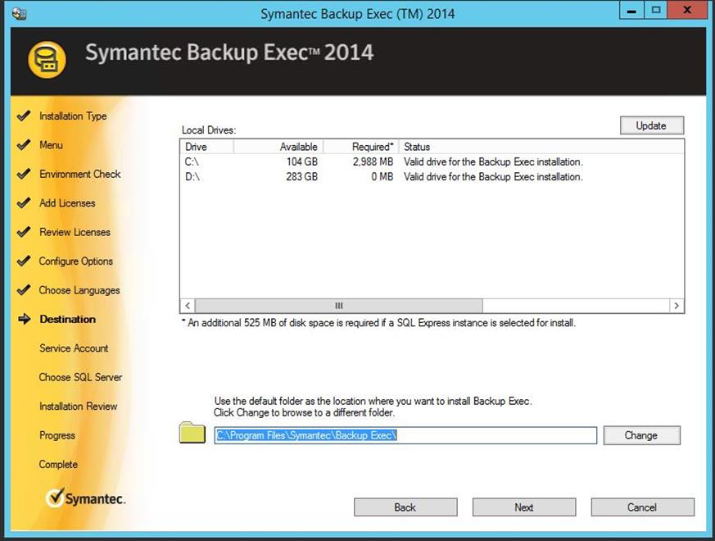Image resolution: width=715 pixels, height=541 pixels.
Task: Open the Installation Type step
Action: tap(73, 116)
